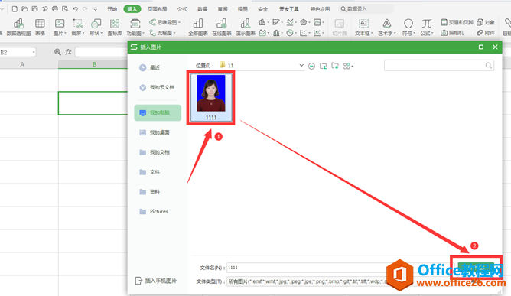Open the 符号 symbol dropdown
Viewport: 511px width, 296px height.
coord(408,28)
